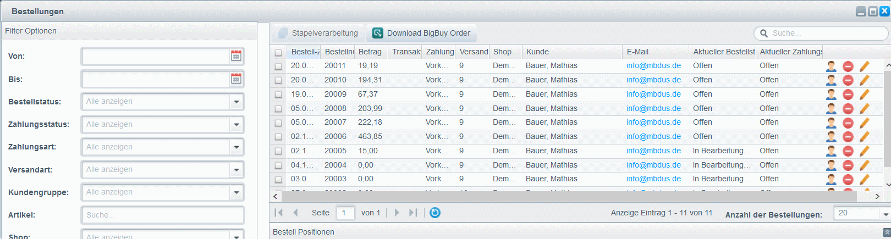
Task: Open the Zahlungsart filter dropdown
Action: point(237,147)
